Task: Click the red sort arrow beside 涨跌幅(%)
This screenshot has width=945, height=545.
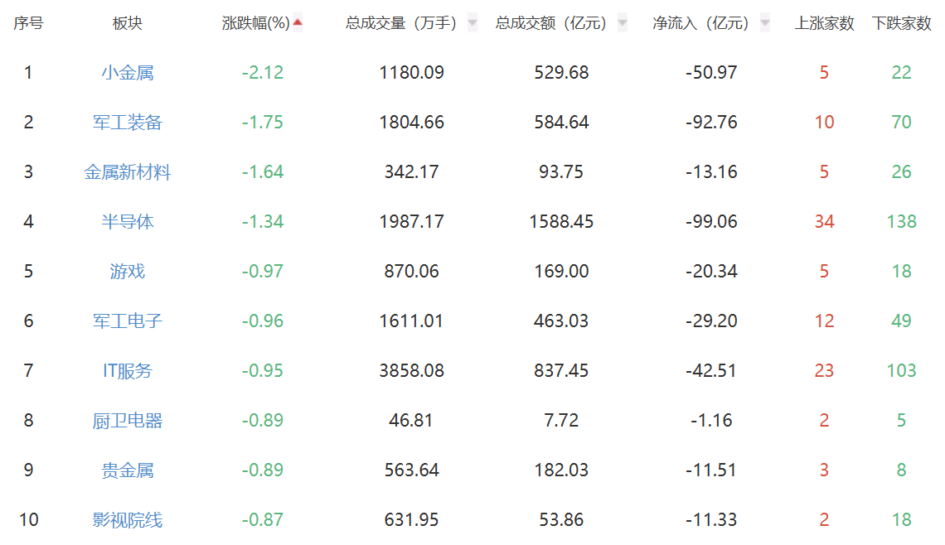Action: [298, 23]
